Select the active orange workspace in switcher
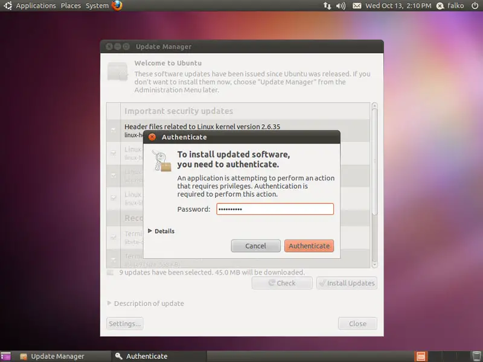Viewport: 483px width, 362px height. [x=421, y=357]
